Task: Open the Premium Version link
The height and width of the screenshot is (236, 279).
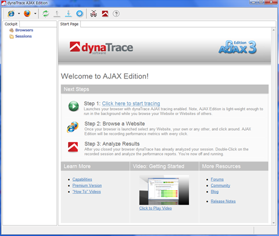Action: (x=87, y=185)
